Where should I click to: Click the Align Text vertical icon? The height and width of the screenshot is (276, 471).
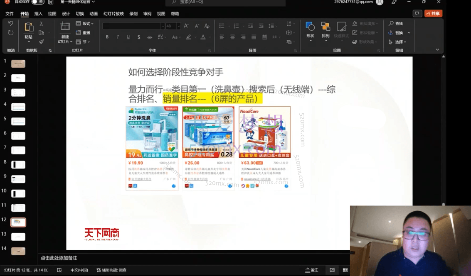point(289,33)
